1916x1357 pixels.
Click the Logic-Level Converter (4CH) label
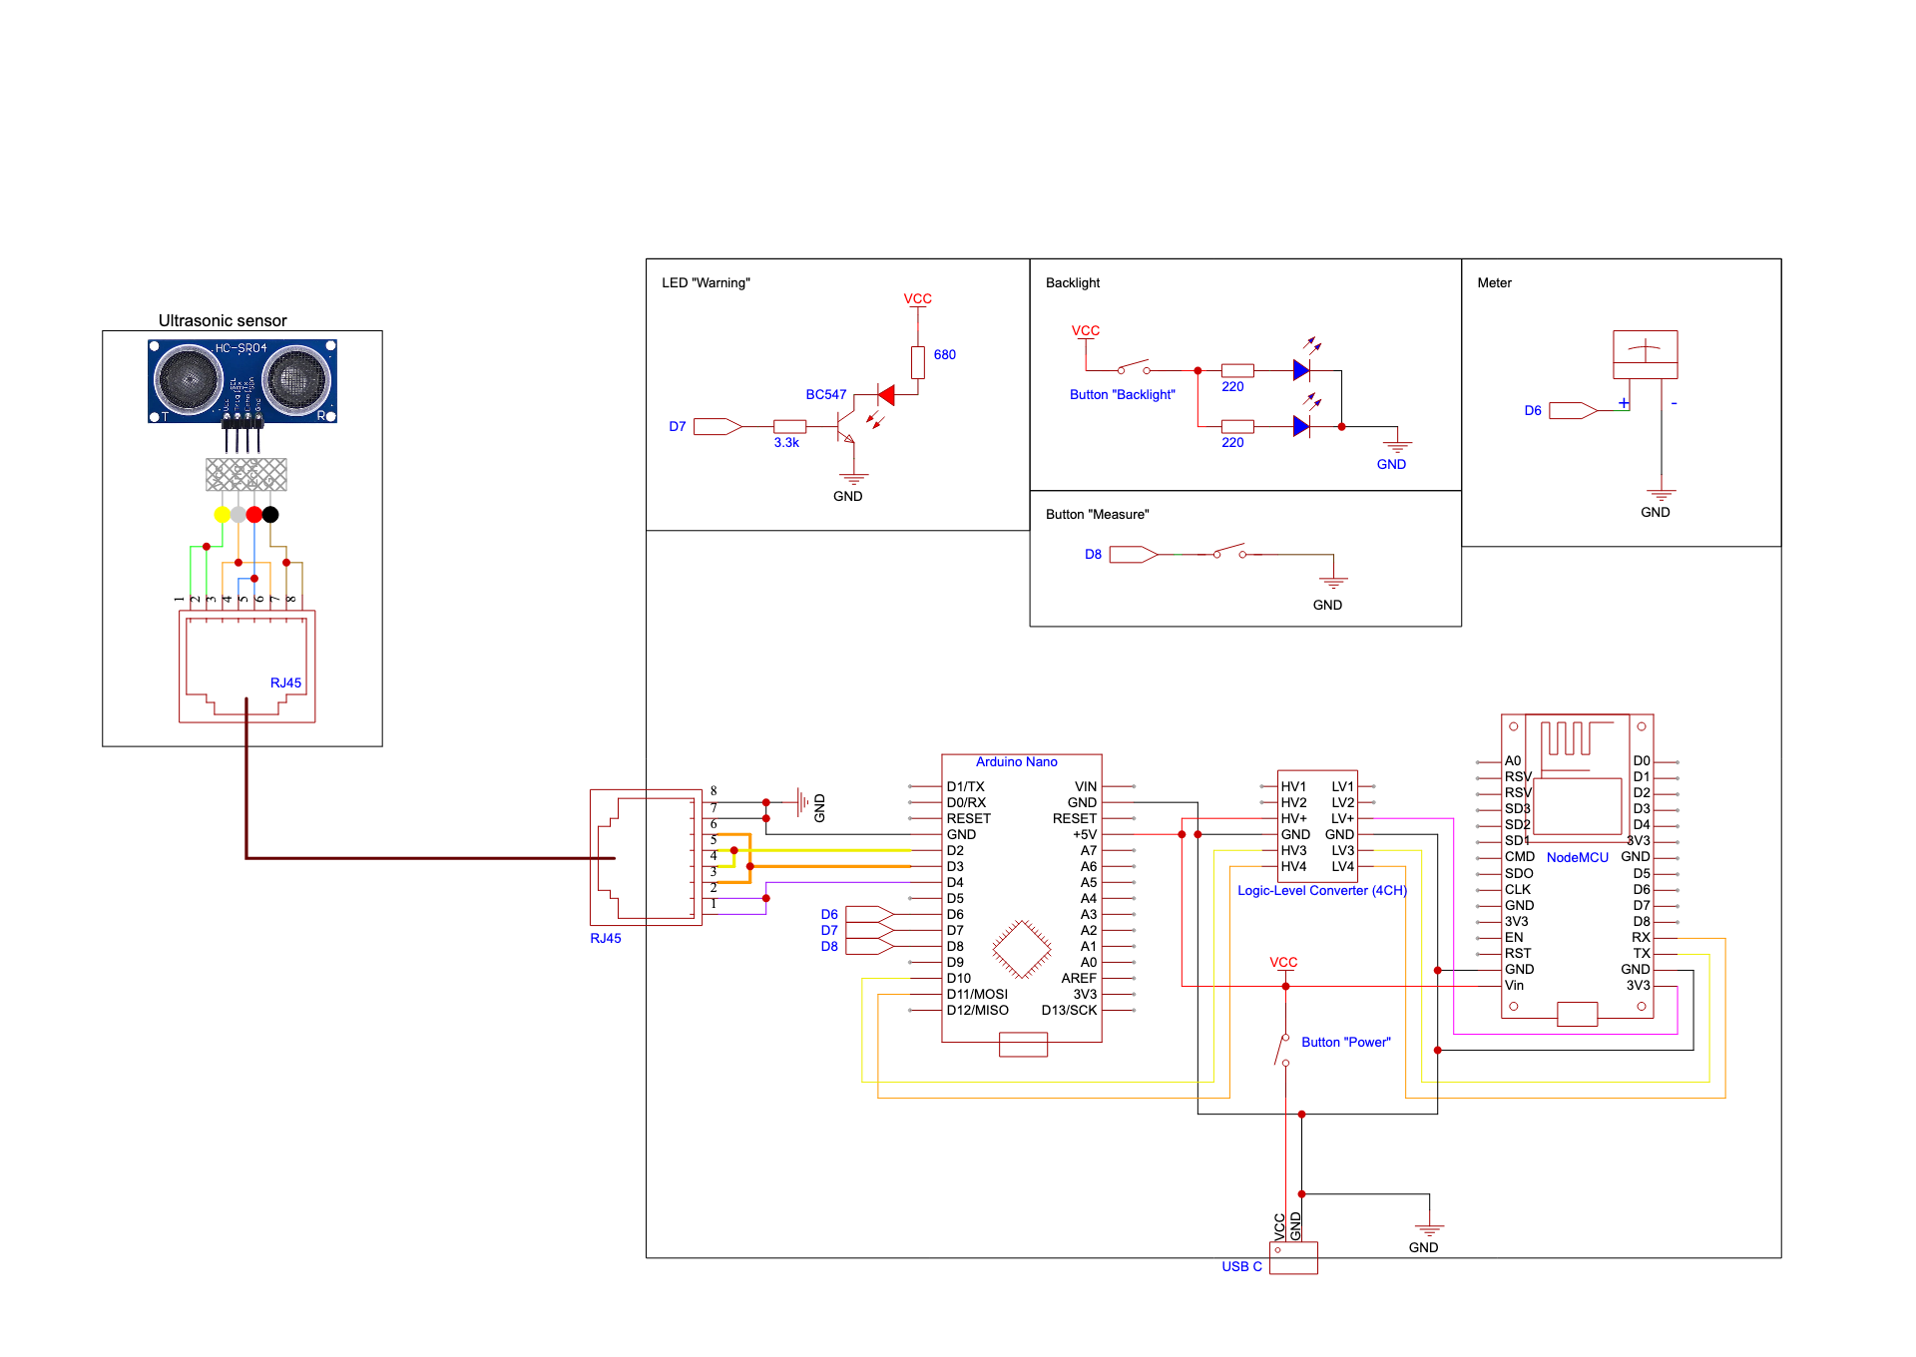[1321, 891]
